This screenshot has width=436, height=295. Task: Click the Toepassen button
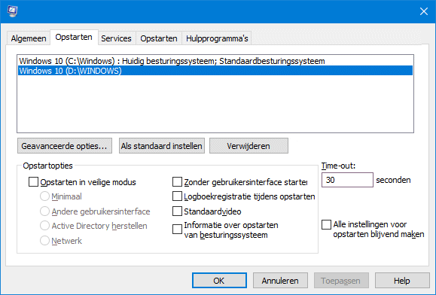pos(341,281)
